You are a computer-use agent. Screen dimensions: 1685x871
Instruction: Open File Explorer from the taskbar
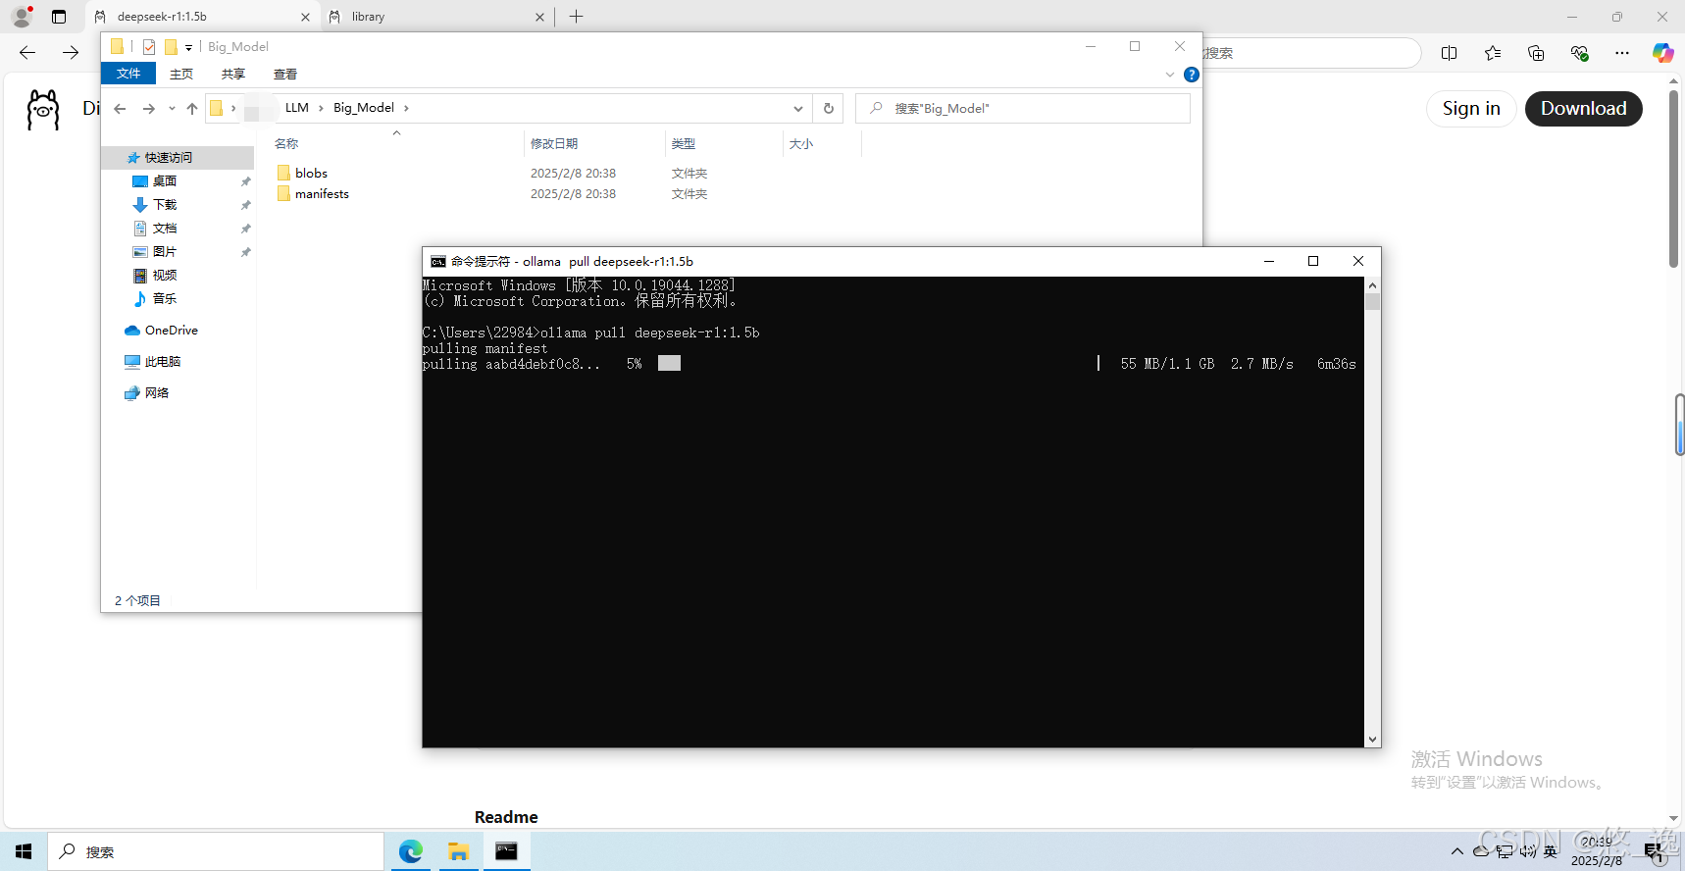click(458, 851)
